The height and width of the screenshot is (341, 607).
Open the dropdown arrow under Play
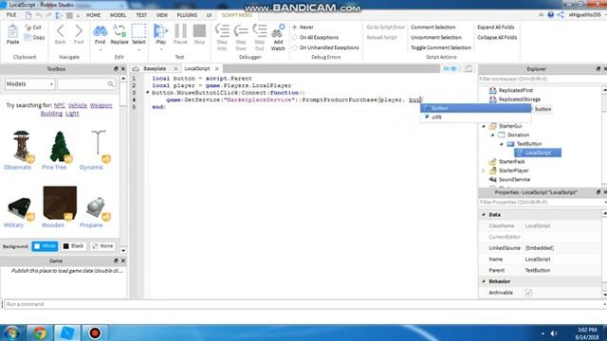coord(160,50)
